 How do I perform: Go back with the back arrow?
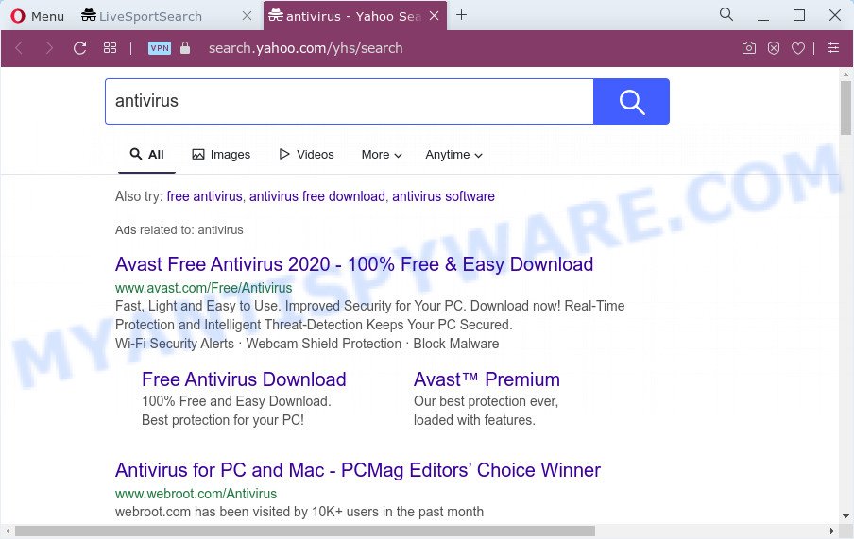(19, 48)
